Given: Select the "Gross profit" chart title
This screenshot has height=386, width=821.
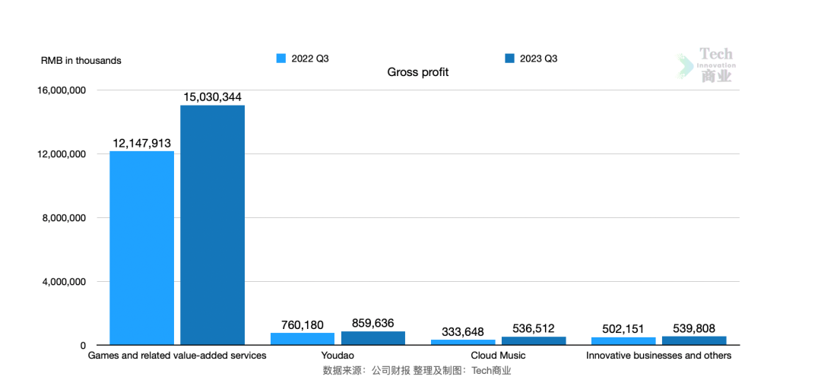Looking at the screenshot, I should (x=417, y=72).
